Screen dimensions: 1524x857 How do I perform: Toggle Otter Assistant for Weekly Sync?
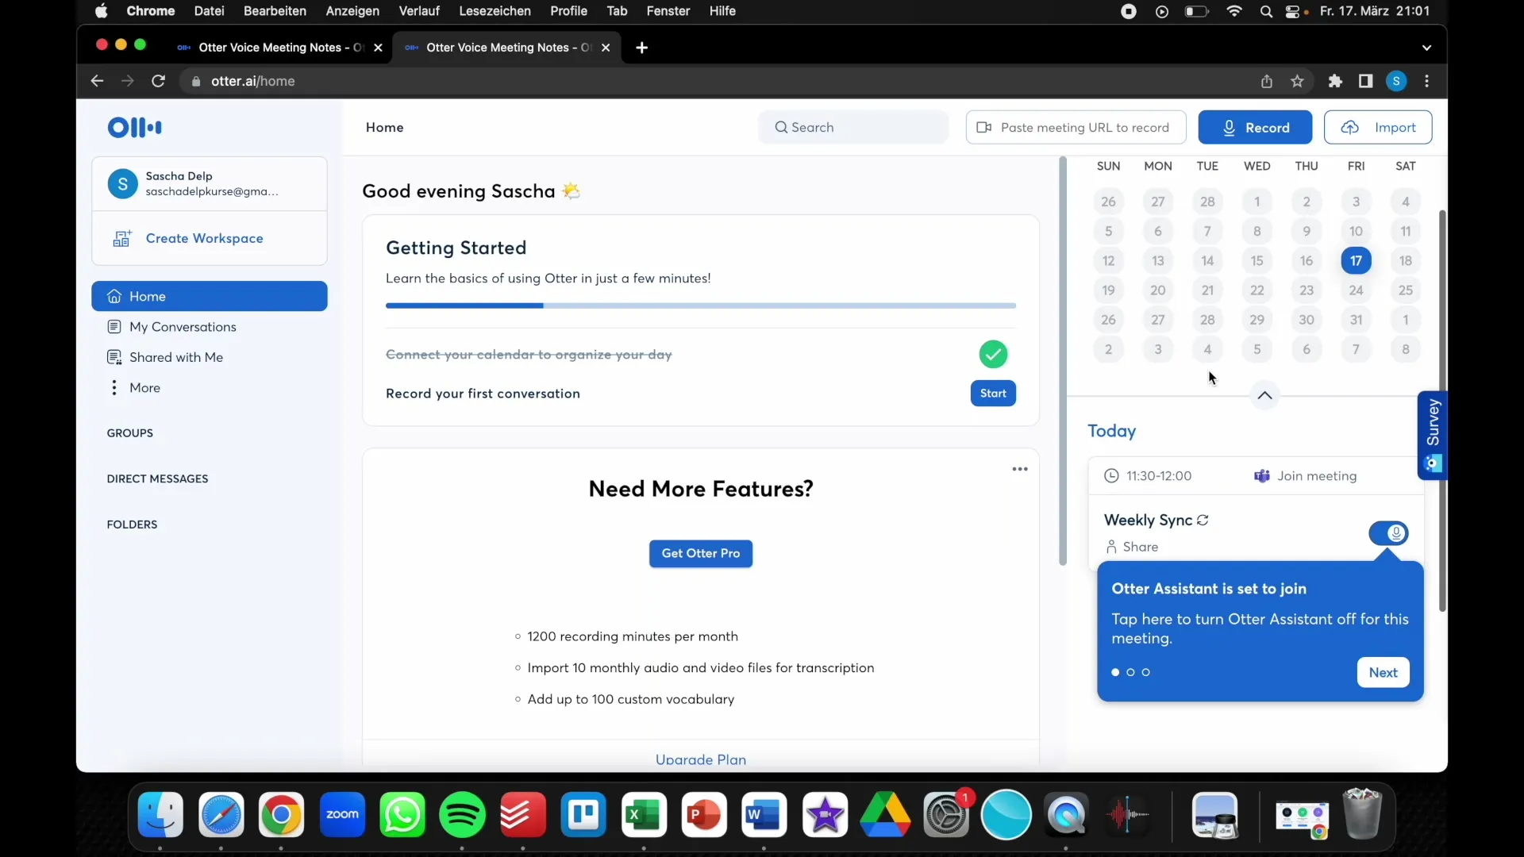[x=1388, y=533]
